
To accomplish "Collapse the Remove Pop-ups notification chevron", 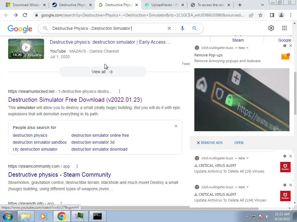I will pos(247,48).
